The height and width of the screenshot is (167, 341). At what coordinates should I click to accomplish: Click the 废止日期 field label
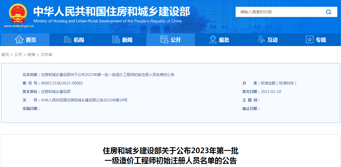(x=251, y=109)
